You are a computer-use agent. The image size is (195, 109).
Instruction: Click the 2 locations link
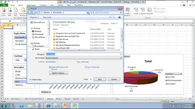click(x=65, y=25)
